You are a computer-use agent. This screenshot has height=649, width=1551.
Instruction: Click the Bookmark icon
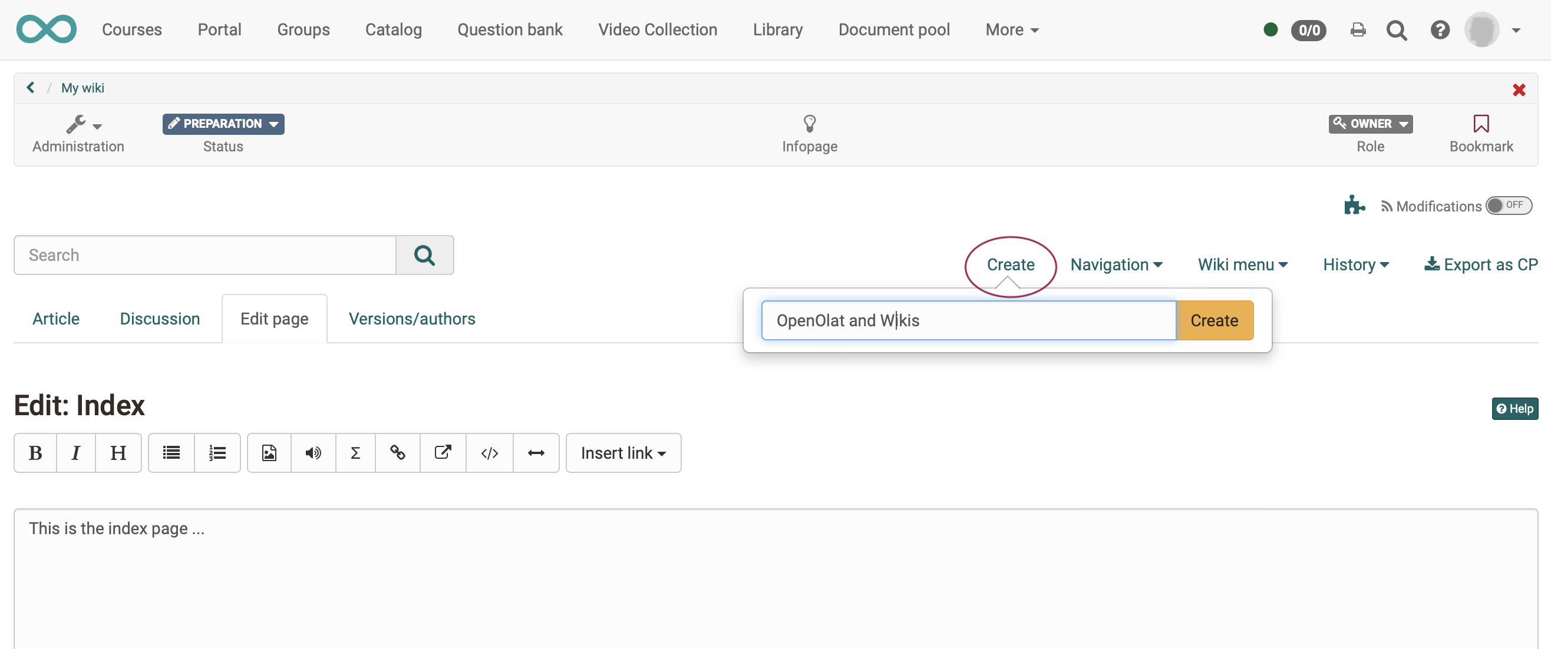pos(1480,124)
